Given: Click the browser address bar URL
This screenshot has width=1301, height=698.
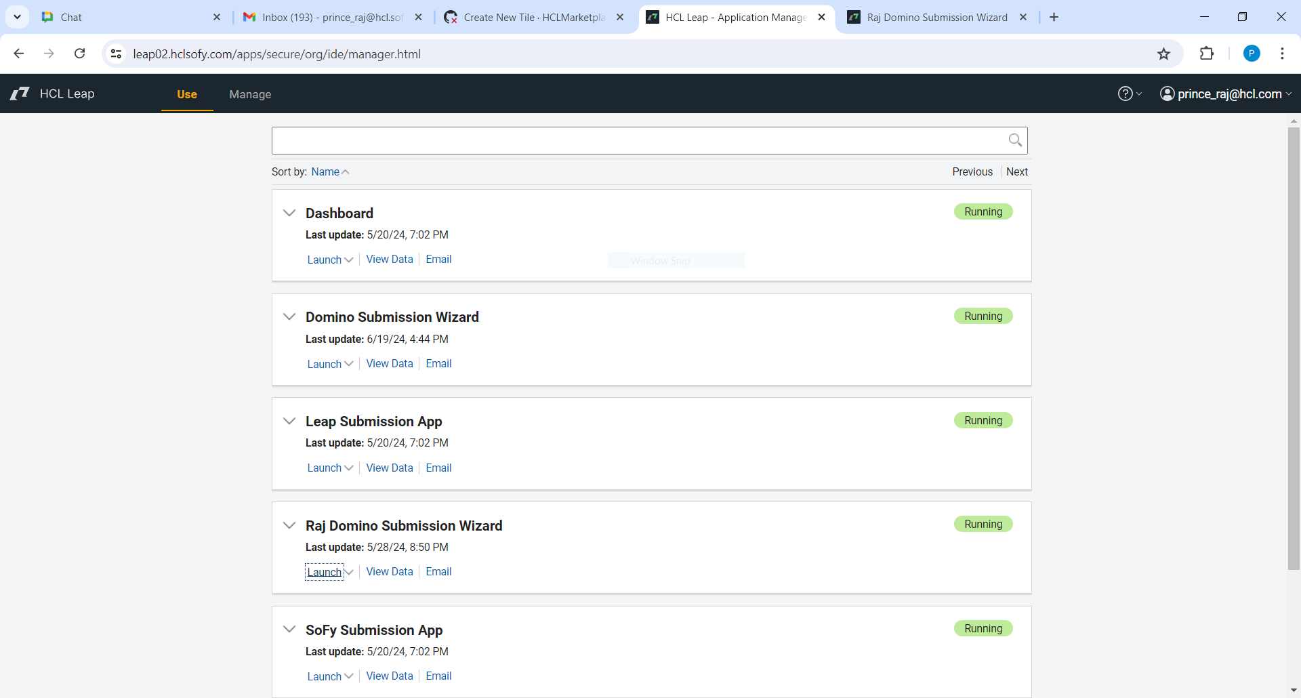Looking at the screenshot, I should pyautogui.click(x=277, y=54).
